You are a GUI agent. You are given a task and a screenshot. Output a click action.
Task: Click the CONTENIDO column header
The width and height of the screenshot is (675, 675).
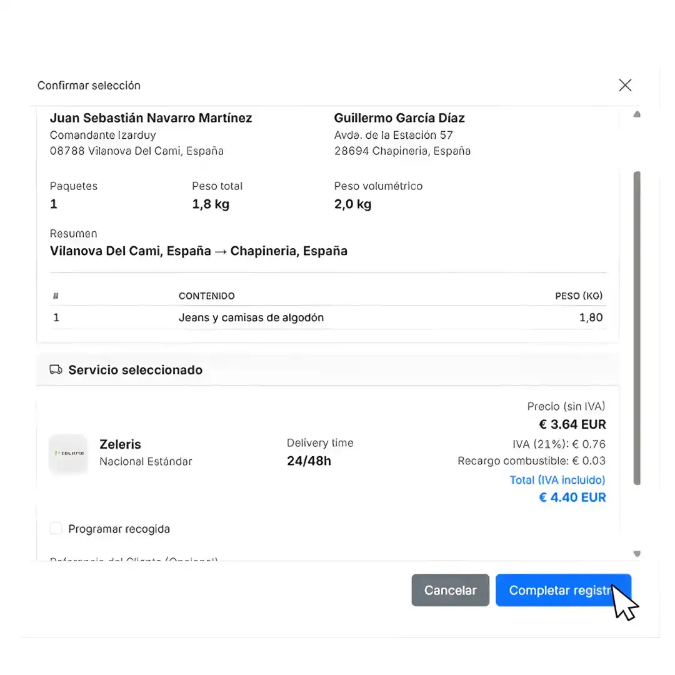(206, 296)
